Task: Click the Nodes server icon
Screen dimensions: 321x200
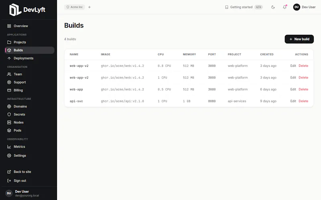Action: (9, 122)
